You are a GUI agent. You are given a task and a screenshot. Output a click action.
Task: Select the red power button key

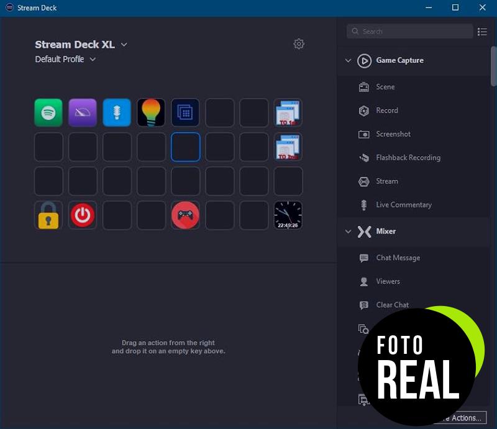coord(83,215)
